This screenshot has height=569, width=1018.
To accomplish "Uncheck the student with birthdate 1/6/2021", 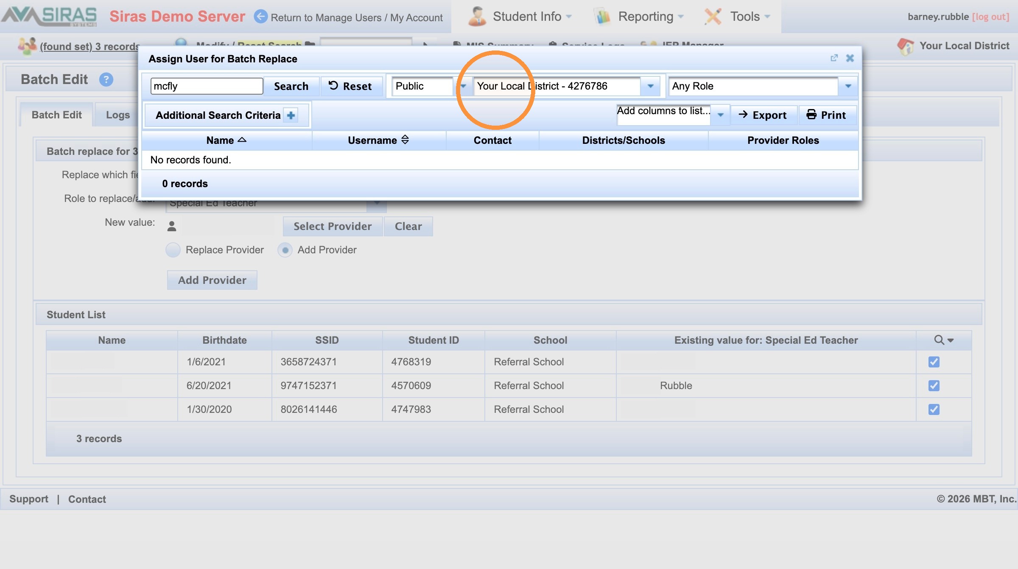I will (x=934, y=362).
